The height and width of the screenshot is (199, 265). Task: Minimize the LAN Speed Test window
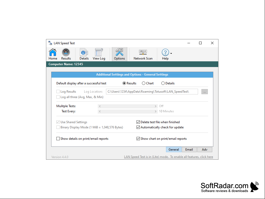tap(189, 43)
